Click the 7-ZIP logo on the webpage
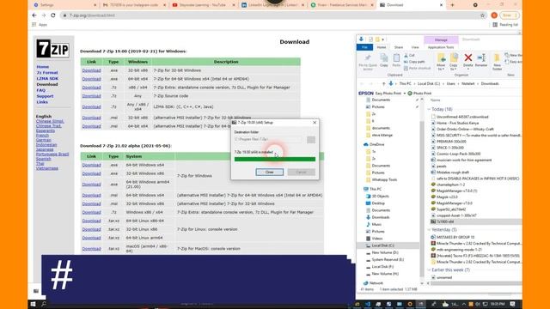550x309 pixels. 52,48
